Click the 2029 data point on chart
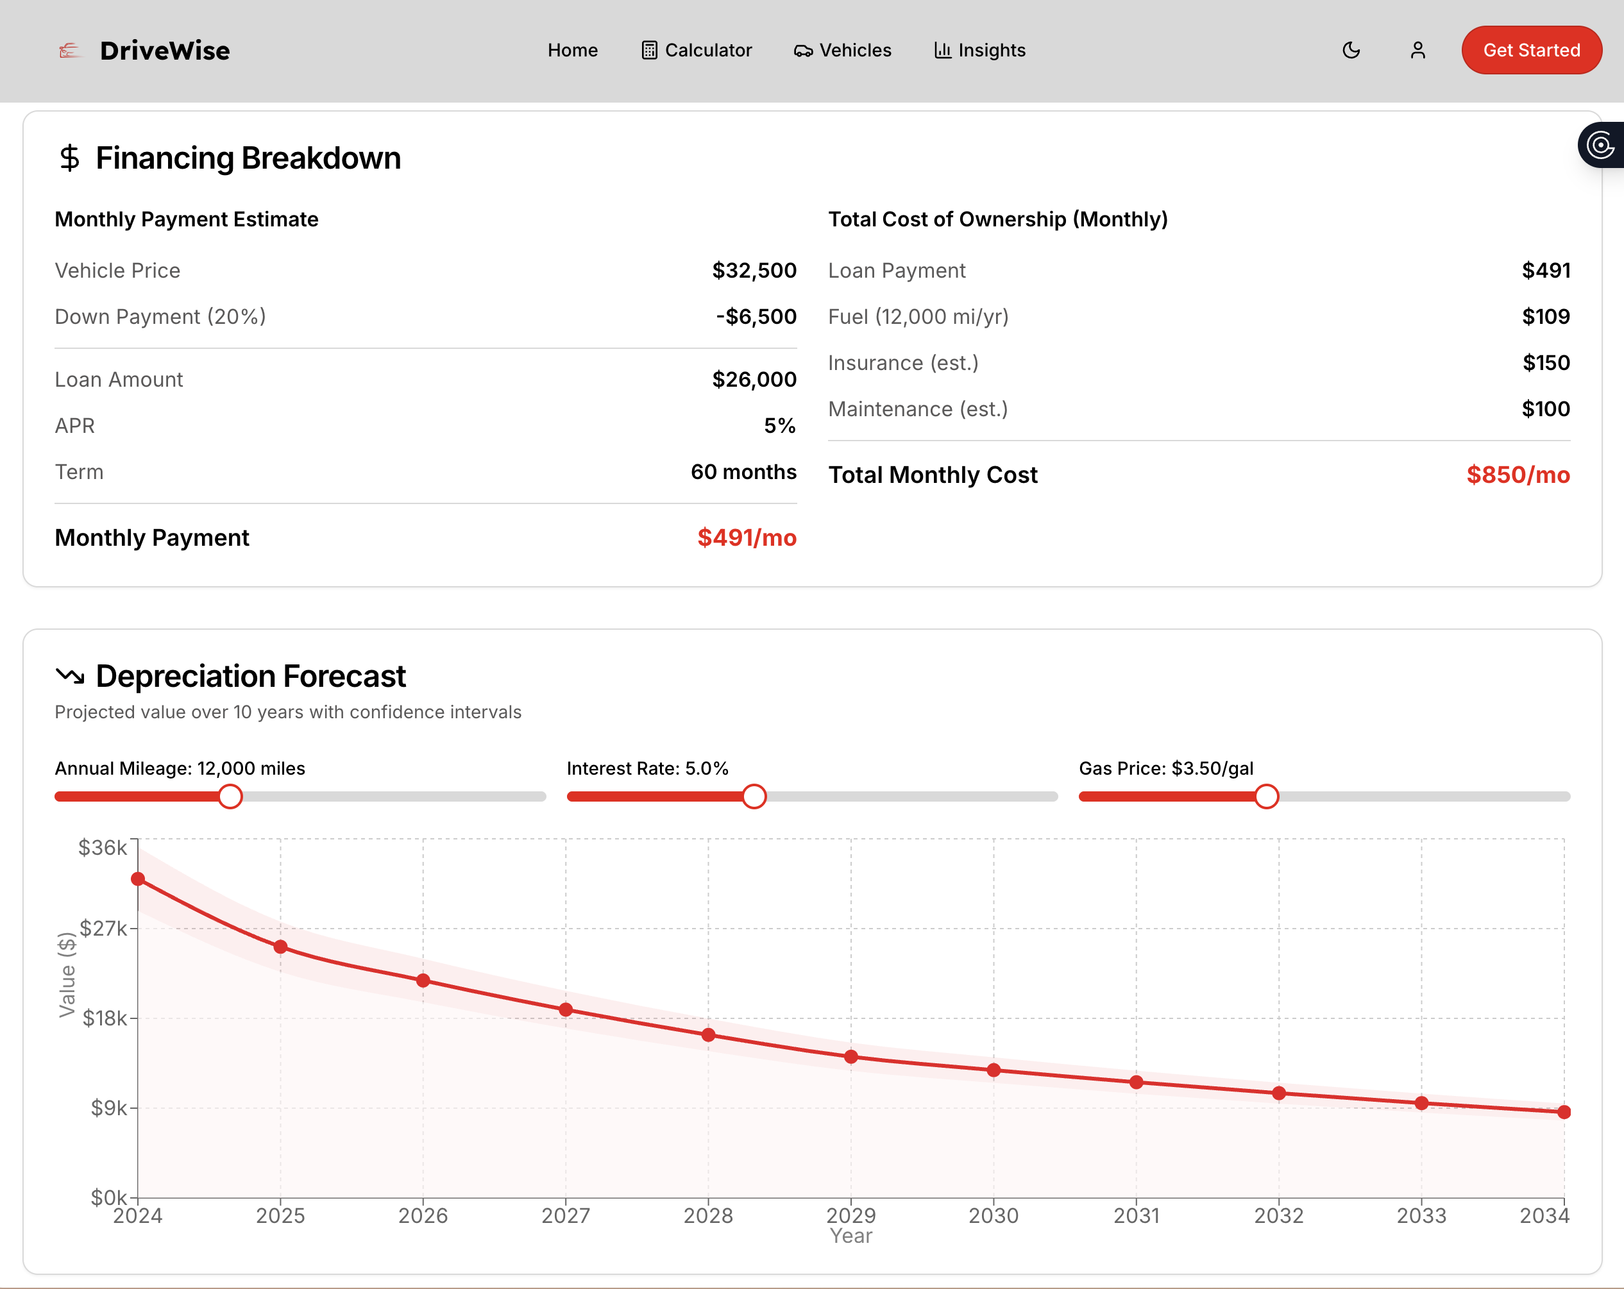 click(x=851, y=1056)
